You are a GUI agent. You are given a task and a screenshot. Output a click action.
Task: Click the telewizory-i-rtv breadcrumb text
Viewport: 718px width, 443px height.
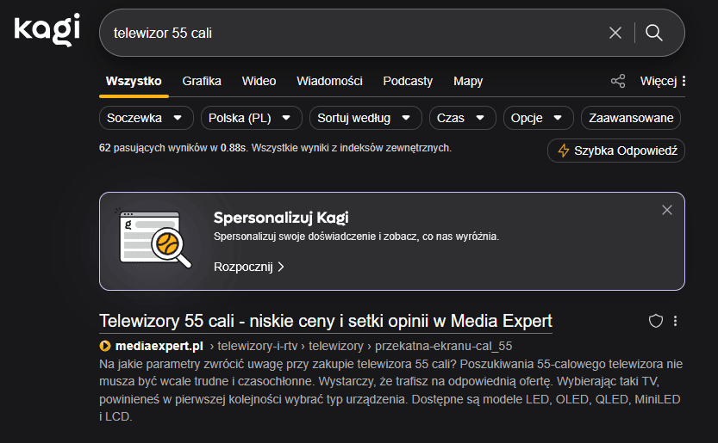pos(258,346)
